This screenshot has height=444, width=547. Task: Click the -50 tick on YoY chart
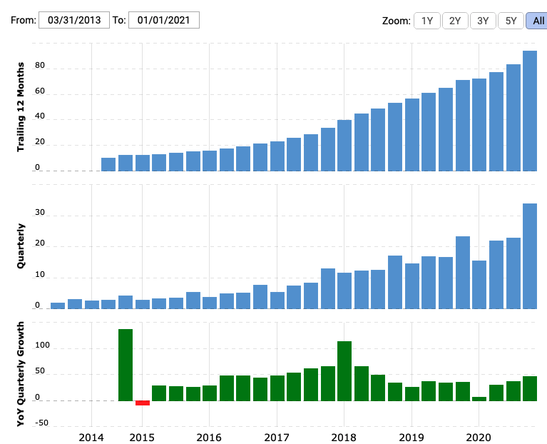(41, 423)
